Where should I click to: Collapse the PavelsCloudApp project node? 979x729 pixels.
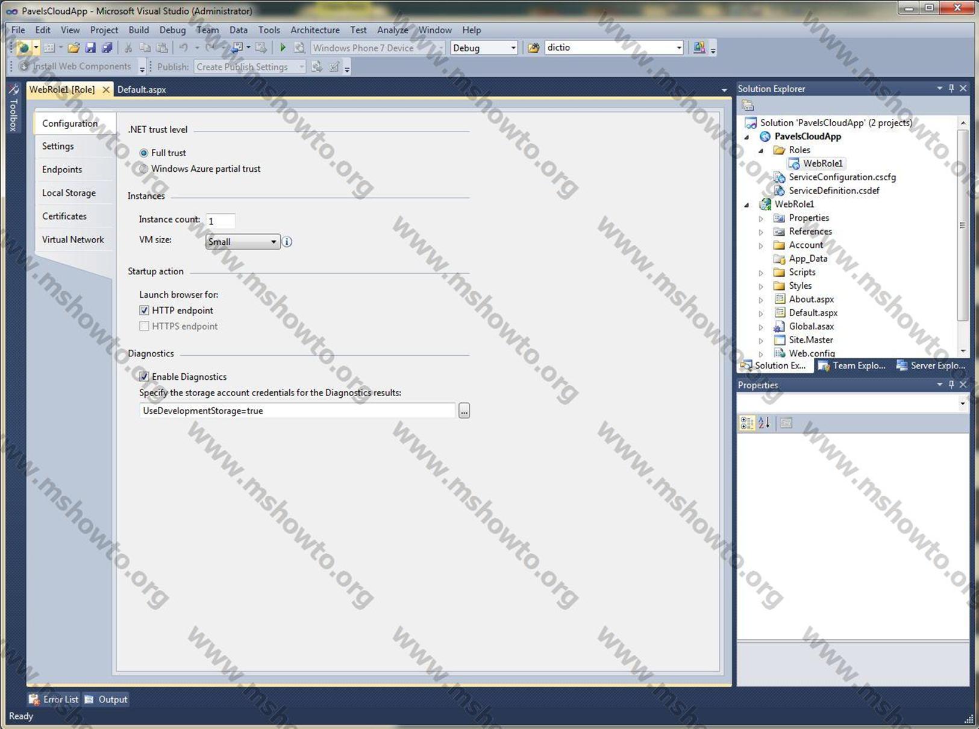[x=747, y=137]
